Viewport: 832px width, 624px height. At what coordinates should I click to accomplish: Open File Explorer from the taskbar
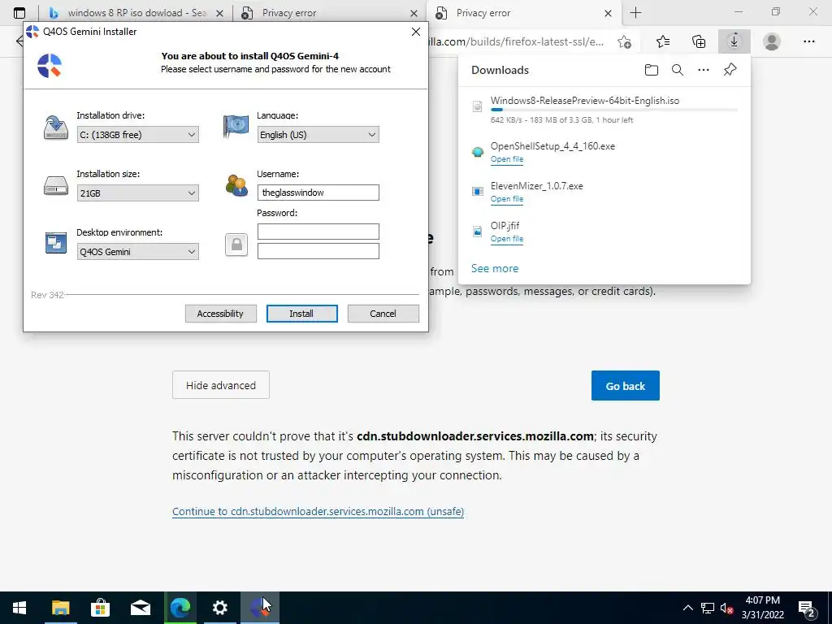point(60,608)
